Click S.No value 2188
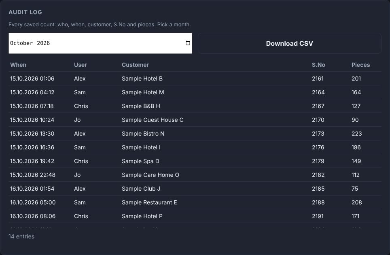Screen dimensions: 390x255 click(x=318, y=202)
